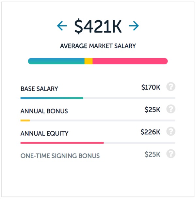Image resolution: width=196 pixels, height=199 pixels.
Task: Click the teal base salary segment of top bar
Action: coord(56,61)
